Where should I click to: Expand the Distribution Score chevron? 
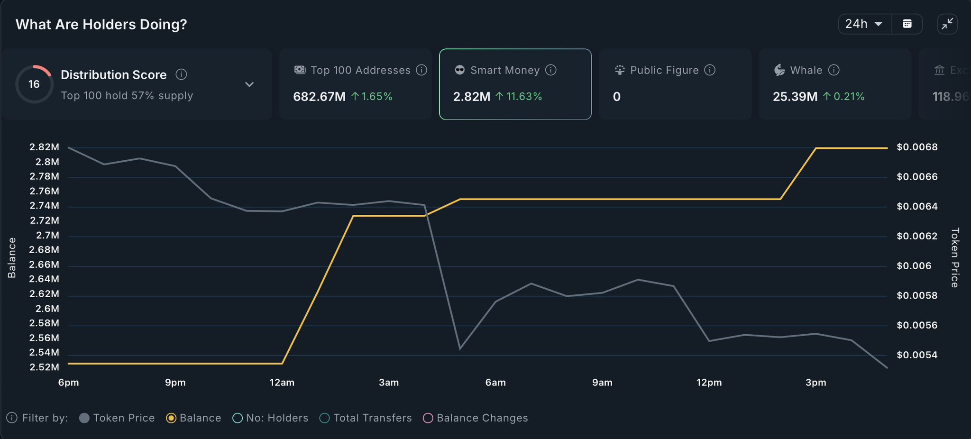[249, 84]
